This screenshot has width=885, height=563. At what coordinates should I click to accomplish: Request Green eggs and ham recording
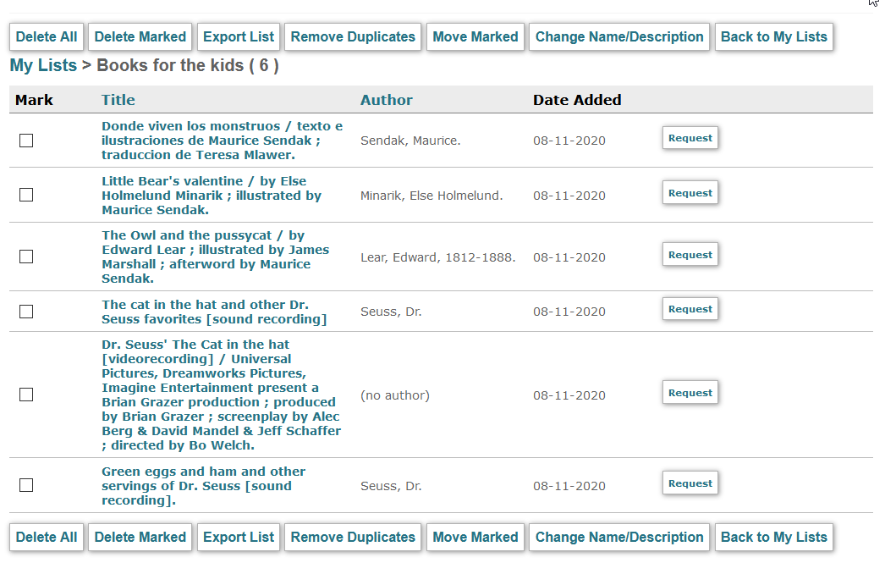[x=690, y=483]
